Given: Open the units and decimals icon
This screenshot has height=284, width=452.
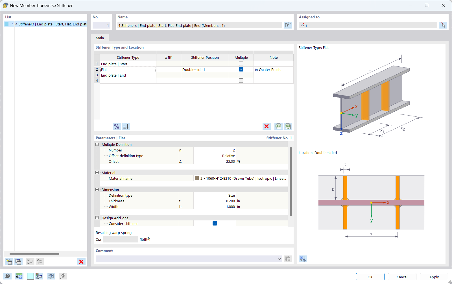Looking at the screenshot, I should pyautogui.click(x=19, y=276).
